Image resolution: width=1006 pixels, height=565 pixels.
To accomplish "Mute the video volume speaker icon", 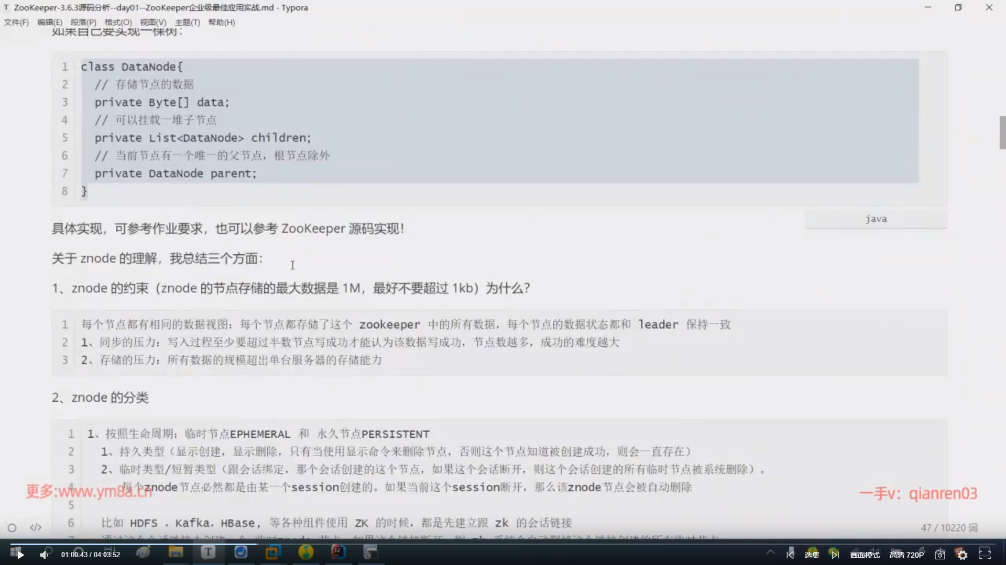I will tap(44, 555).
